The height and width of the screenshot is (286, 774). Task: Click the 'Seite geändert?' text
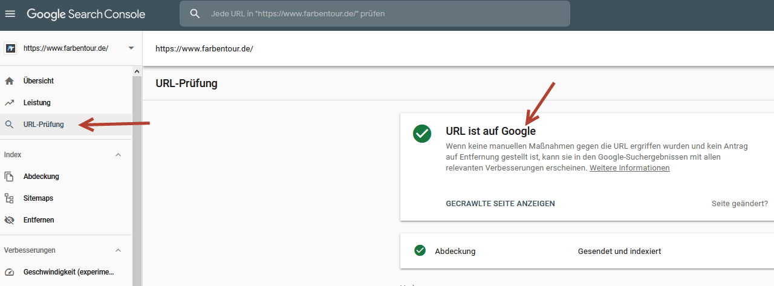tap(740, 204)
